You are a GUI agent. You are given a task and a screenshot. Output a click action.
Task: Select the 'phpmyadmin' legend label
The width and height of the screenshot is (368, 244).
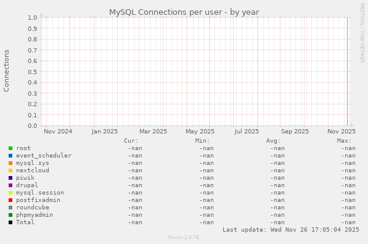(35, 215)
